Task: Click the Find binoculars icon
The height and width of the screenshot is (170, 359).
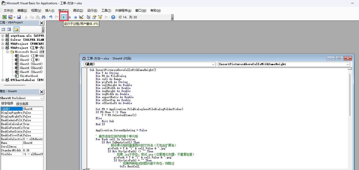Action: pos(43,17)
